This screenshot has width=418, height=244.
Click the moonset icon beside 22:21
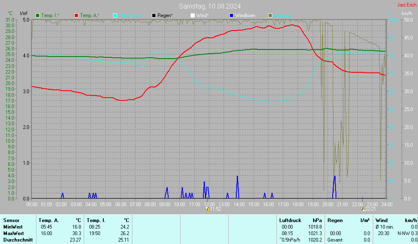tap(362, 209)
